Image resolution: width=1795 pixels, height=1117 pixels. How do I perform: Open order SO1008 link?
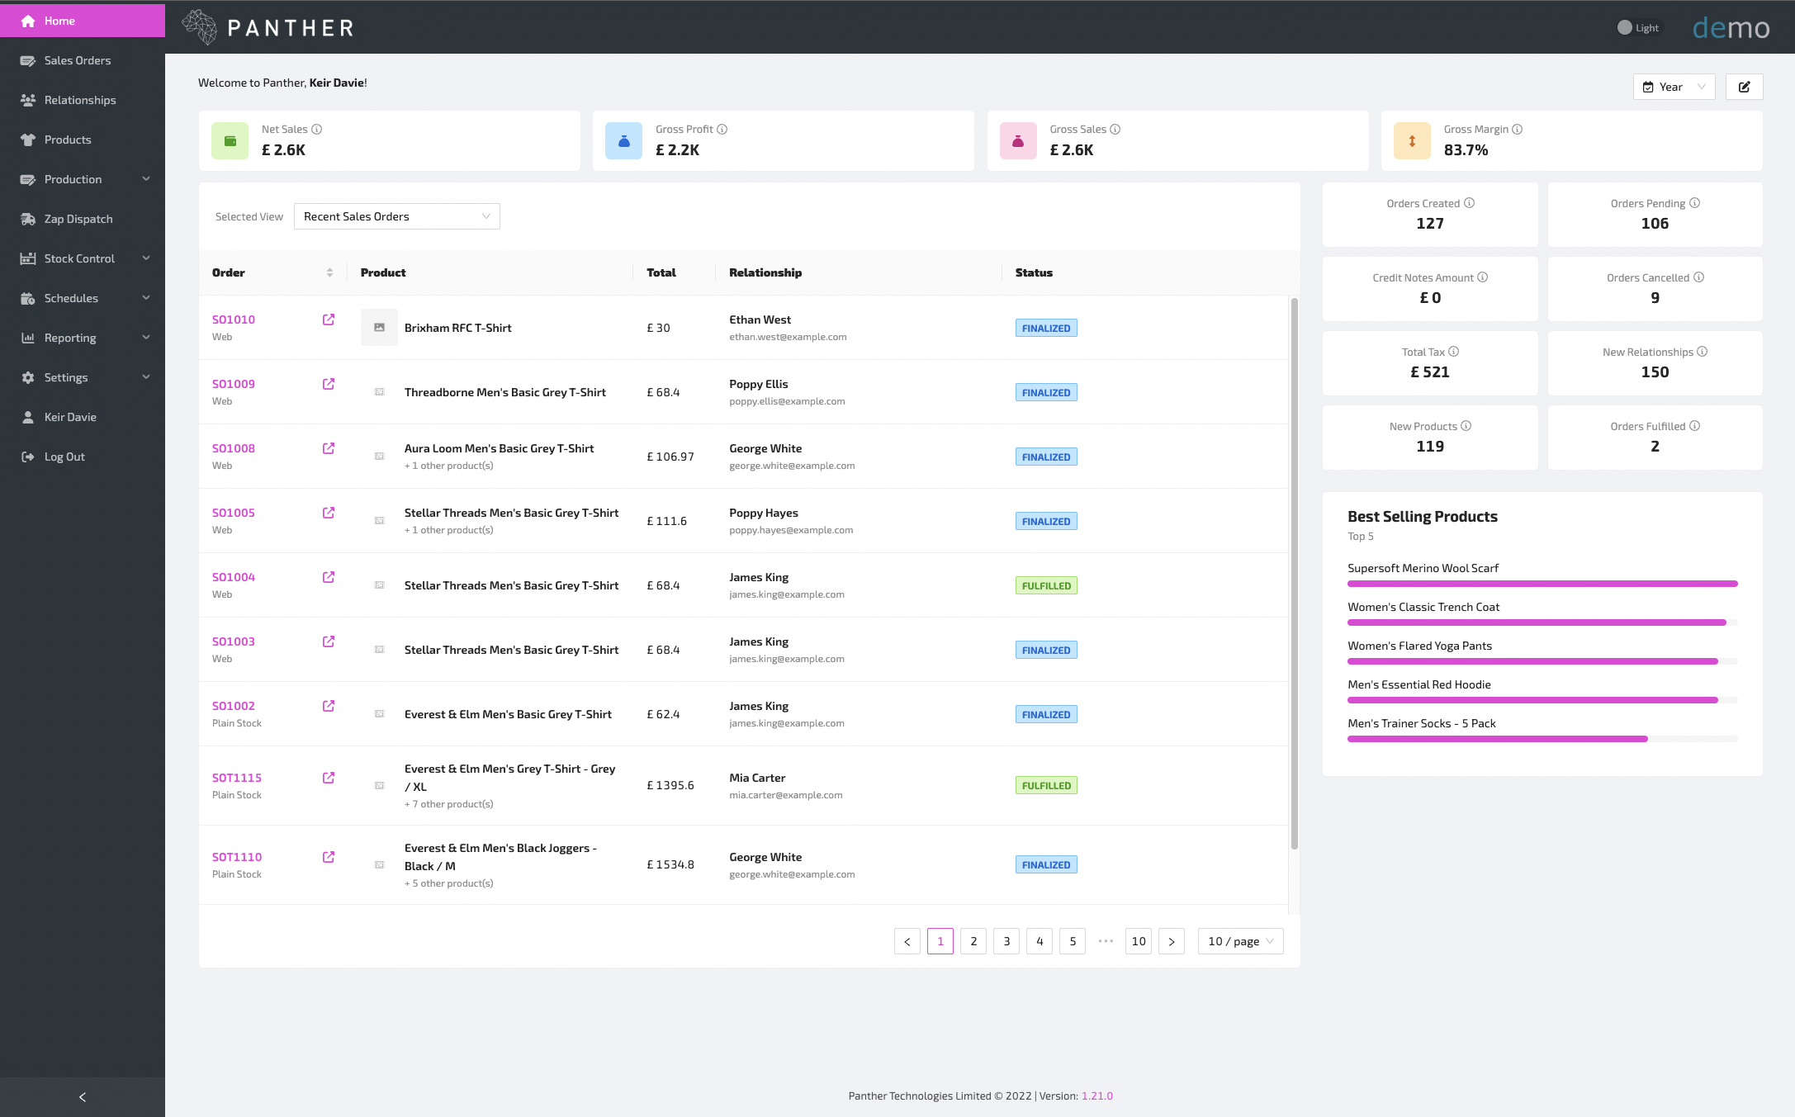coord(234,448)
